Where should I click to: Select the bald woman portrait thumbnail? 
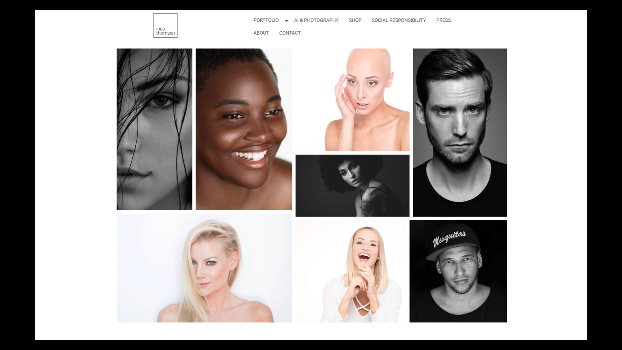352,100
